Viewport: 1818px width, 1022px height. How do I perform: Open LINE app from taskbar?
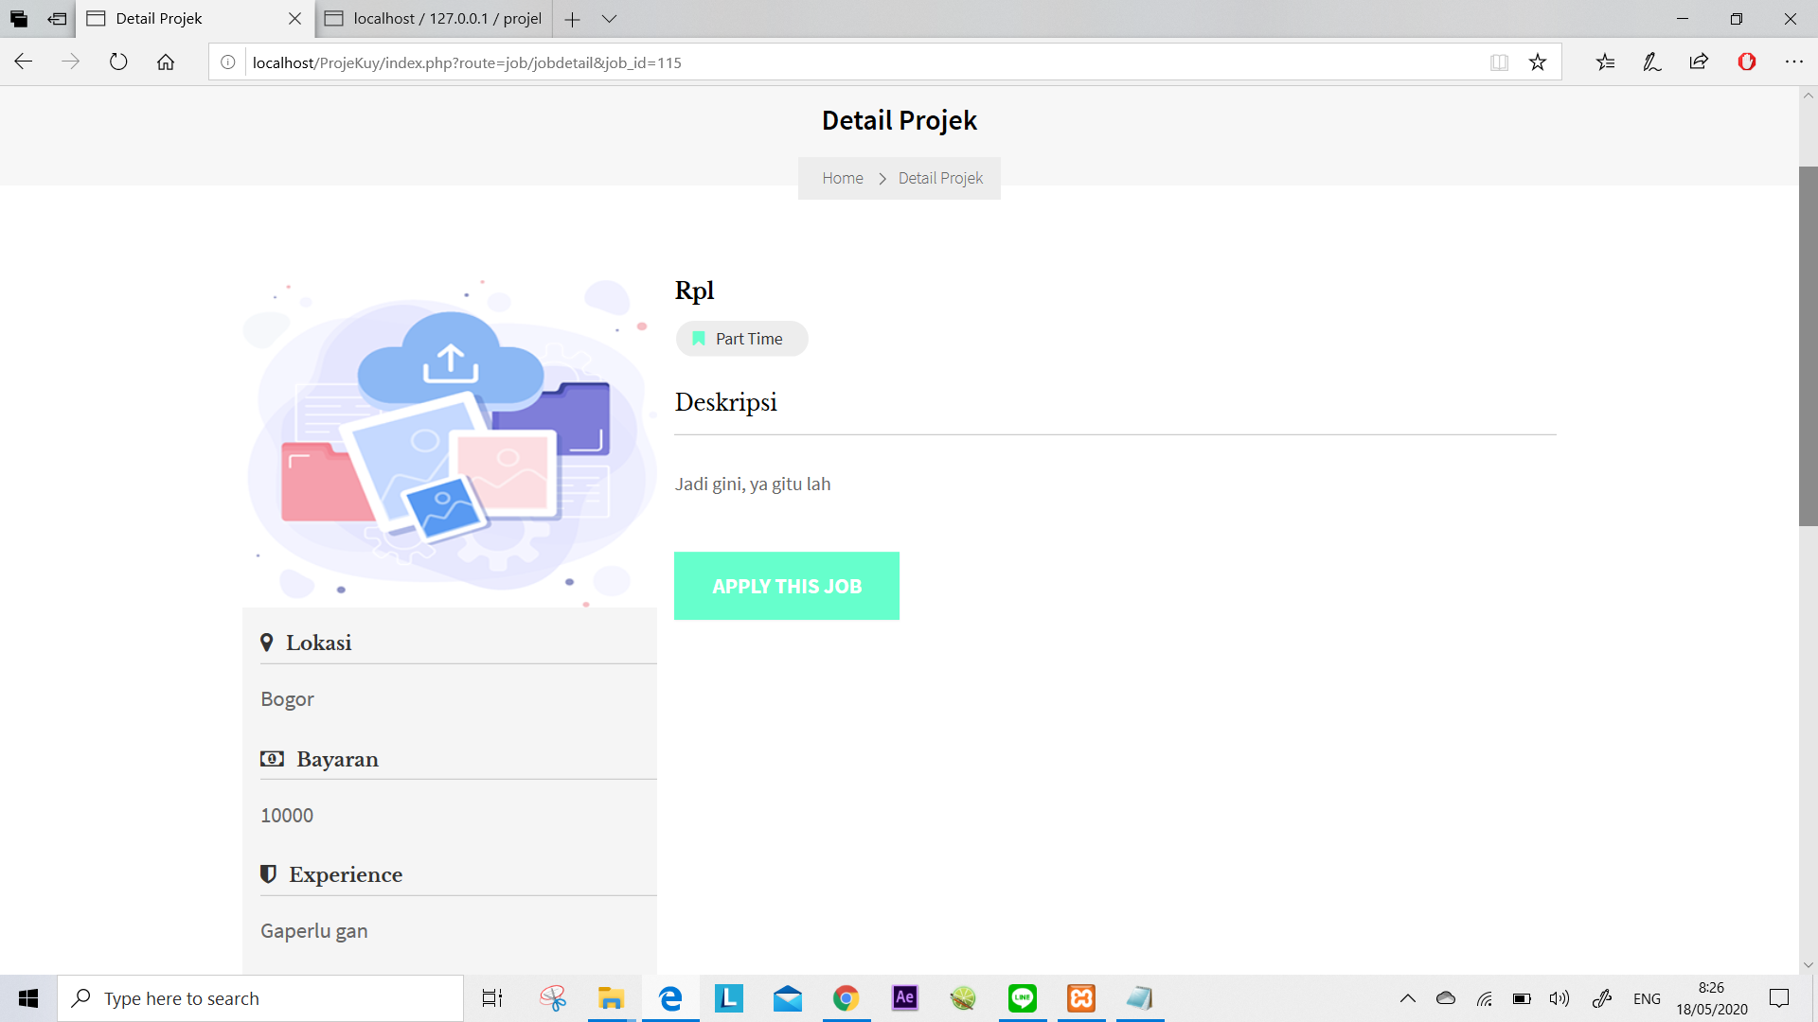coord(1023,998)
